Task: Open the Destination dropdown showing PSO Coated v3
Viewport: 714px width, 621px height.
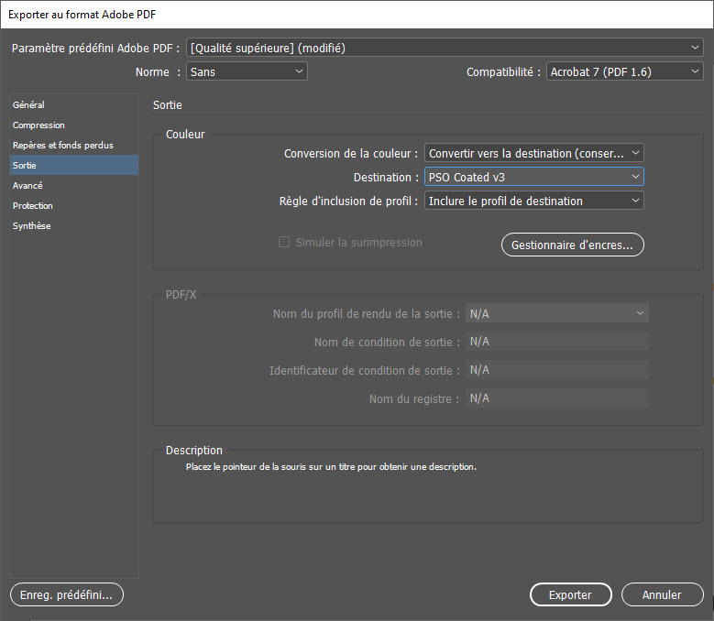Action: pos(533,177)
